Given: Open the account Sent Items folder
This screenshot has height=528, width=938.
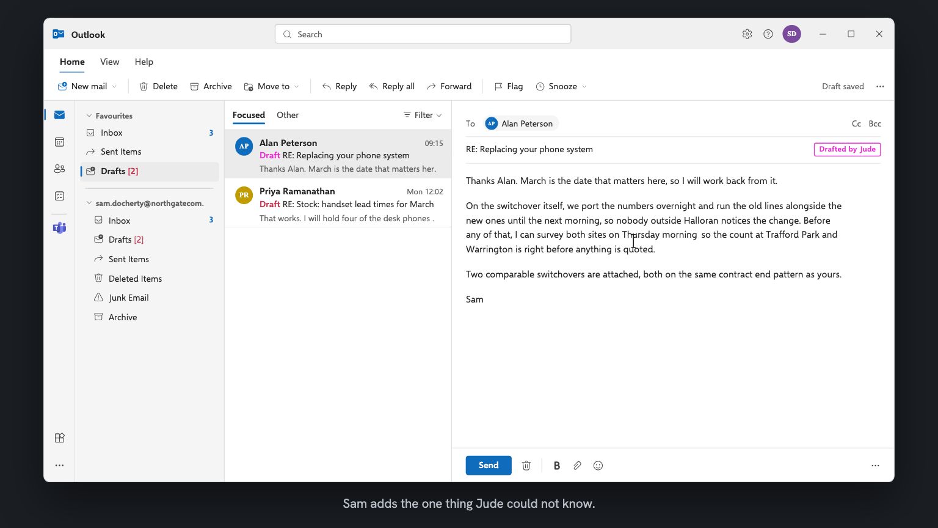Looking at the screenshot, I should (150, 259).
